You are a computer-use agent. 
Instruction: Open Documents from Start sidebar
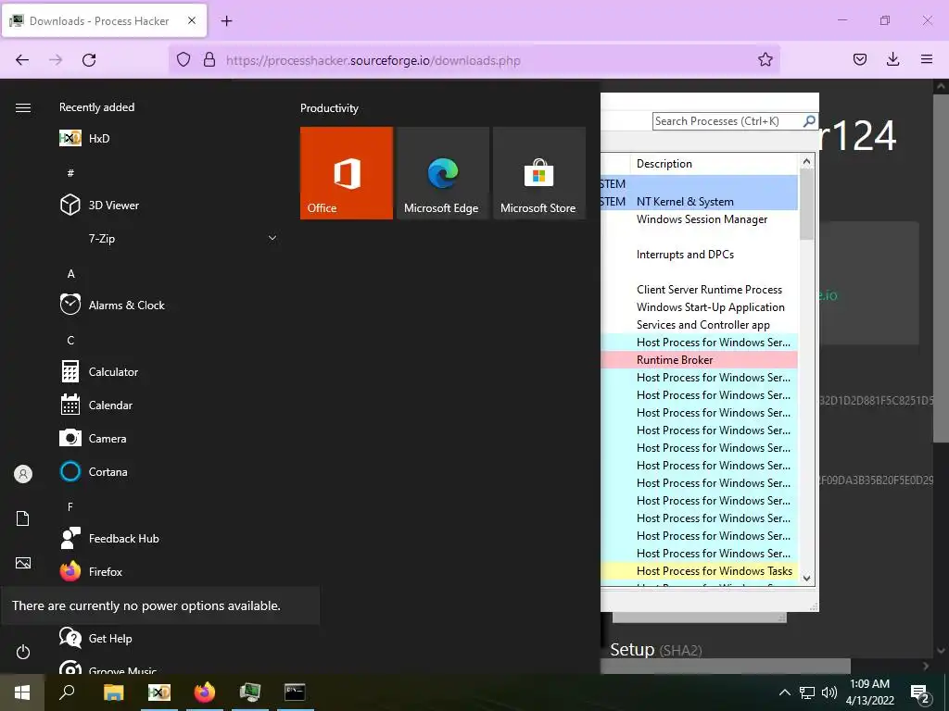coord(23,518)
